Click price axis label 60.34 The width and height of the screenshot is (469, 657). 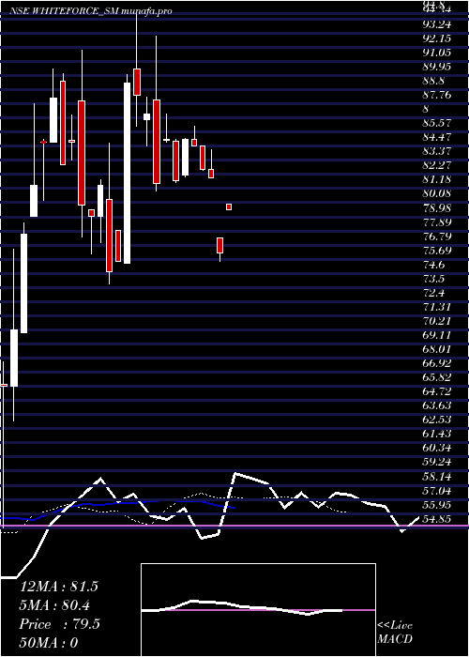436,449
